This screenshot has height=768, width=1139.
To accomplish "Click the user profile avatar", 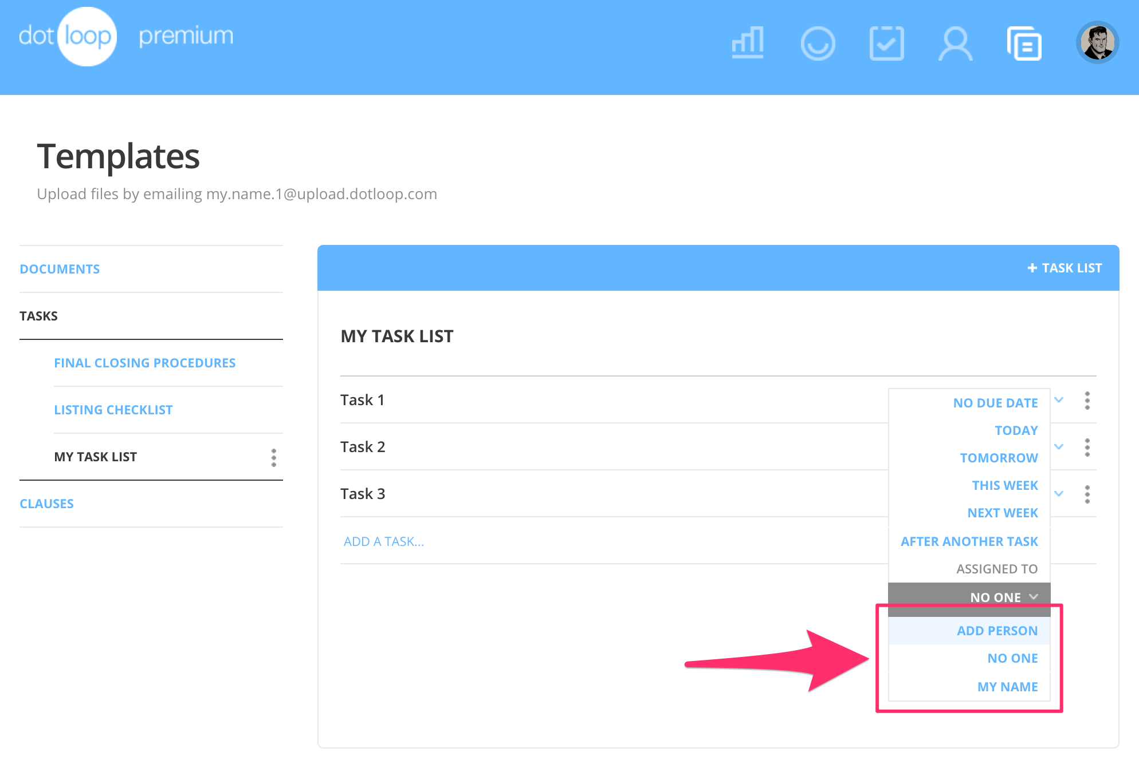I will (1097, 43).
